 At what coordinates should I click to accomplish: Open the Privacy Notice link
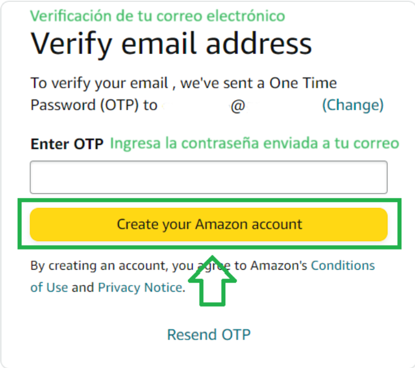pos(141,288)
